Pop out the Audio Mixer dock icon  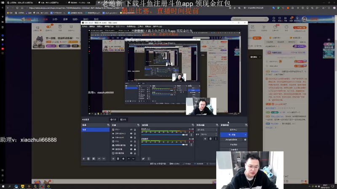193,125
